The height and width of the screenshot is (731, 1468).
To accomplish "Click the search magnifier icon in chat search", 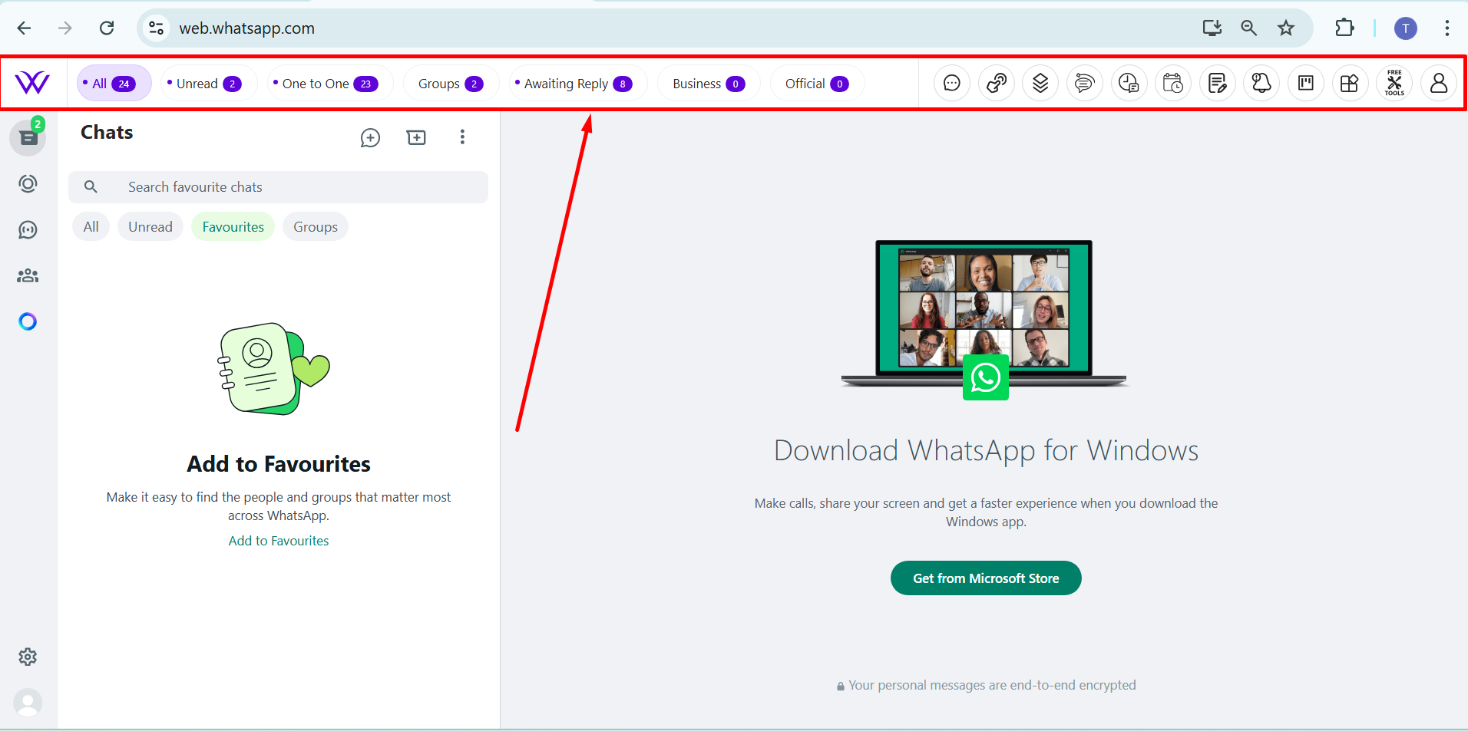I will (x=91, y=186).
